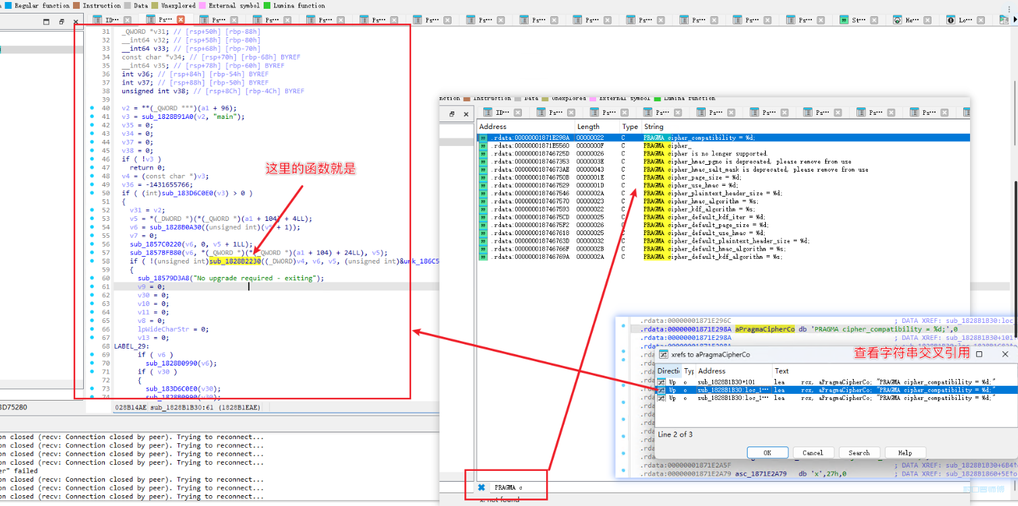Toggle breakpoint dot at line 43
The image size is (1018, 506).
pos(92,134)
